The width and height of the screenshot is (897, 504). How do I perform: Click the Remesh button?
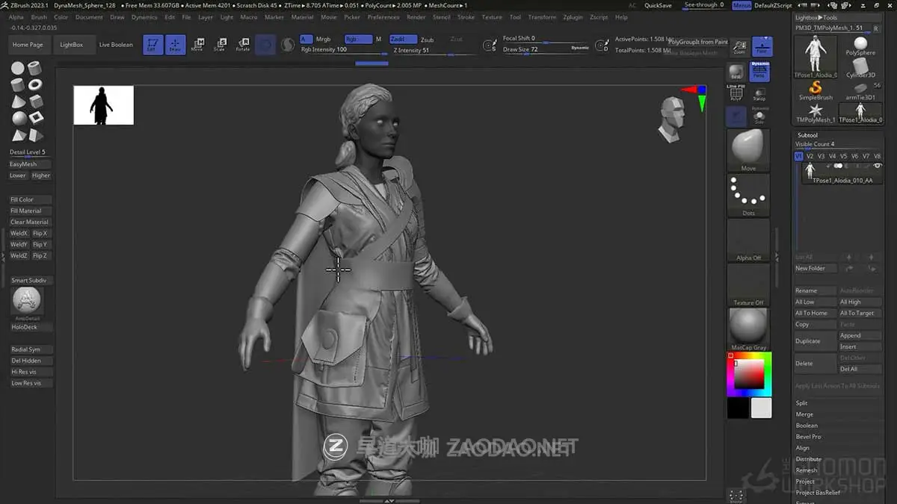click(x=806, y=470)
